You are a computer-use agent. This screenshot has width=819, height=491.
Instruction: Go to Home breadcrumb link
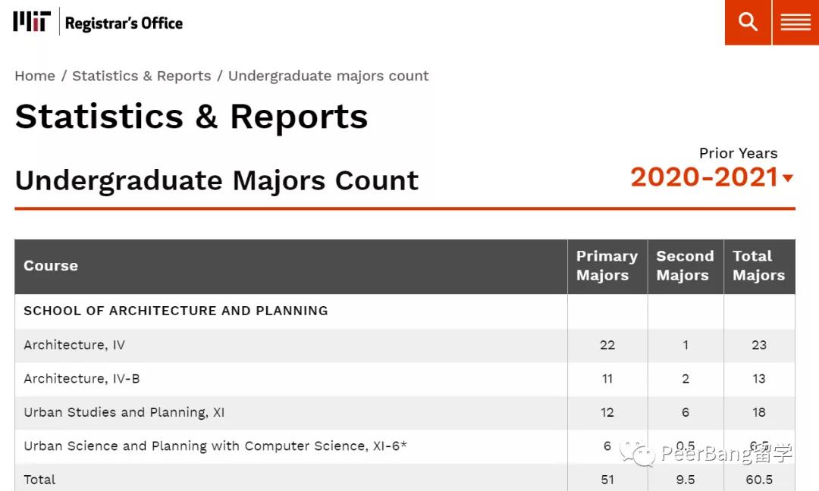pyautogui.click(x=35, y=76)
